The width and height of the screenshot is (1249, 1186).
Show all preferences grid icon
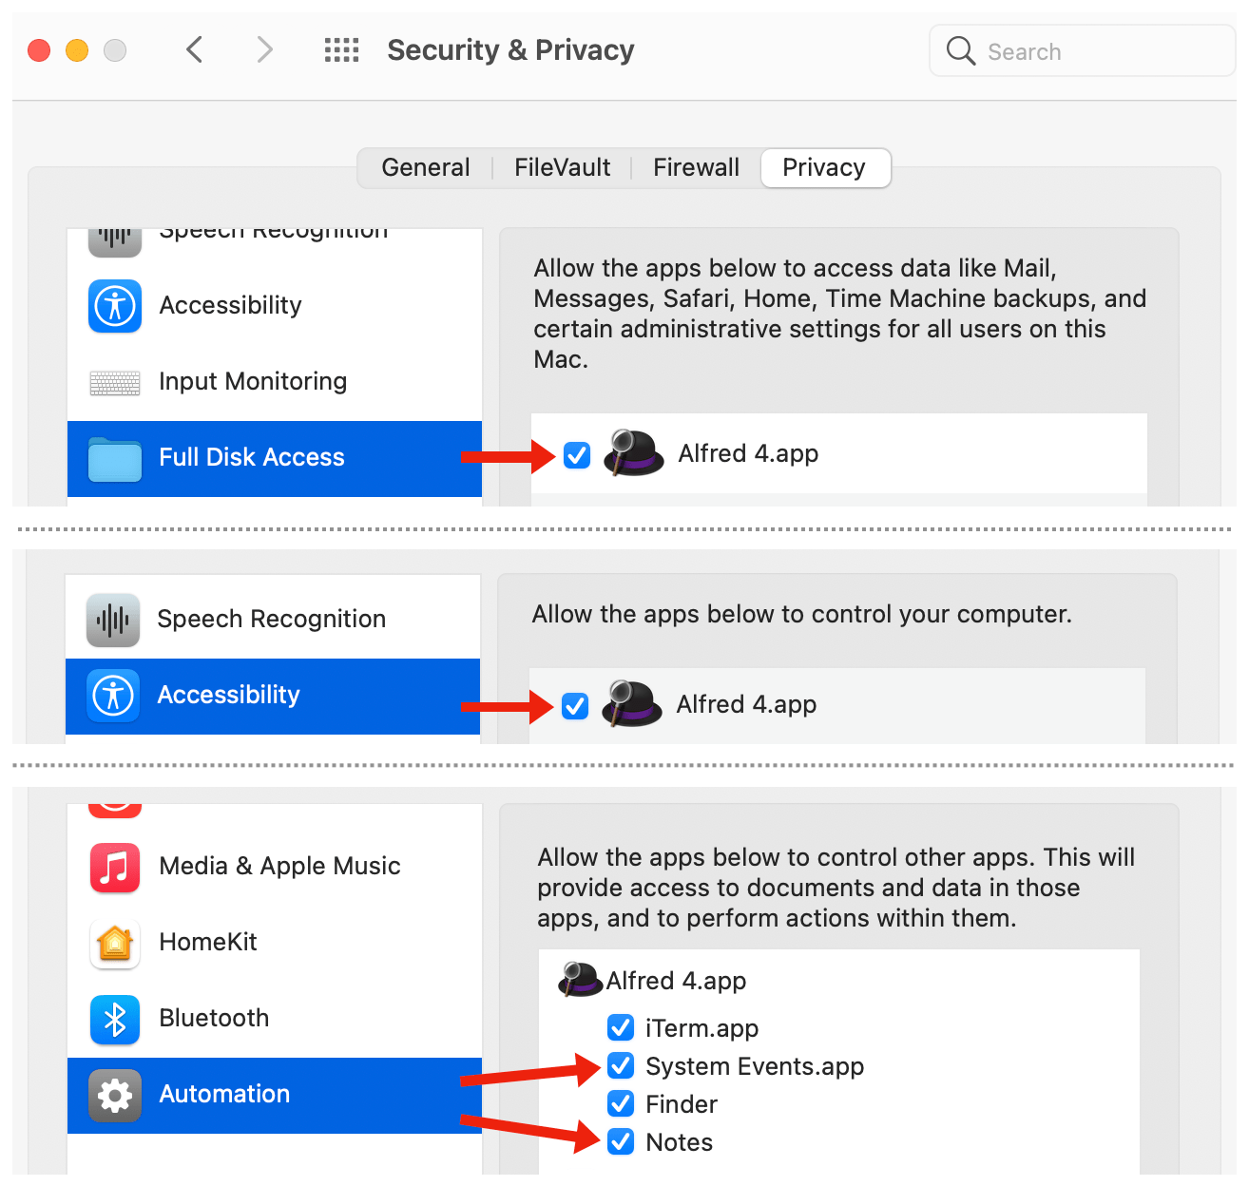(341, 50)
